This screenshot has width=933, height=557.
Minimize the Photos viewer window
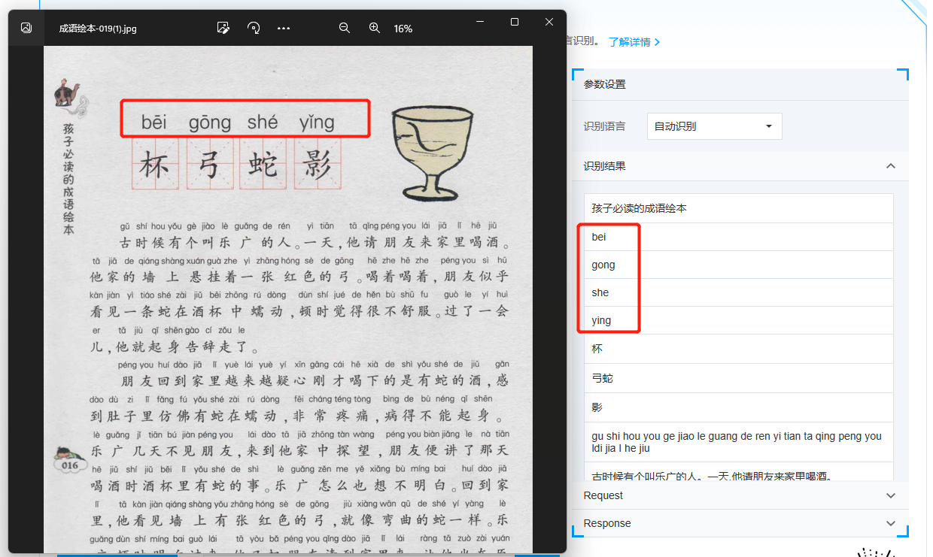(x=480, y=23)
